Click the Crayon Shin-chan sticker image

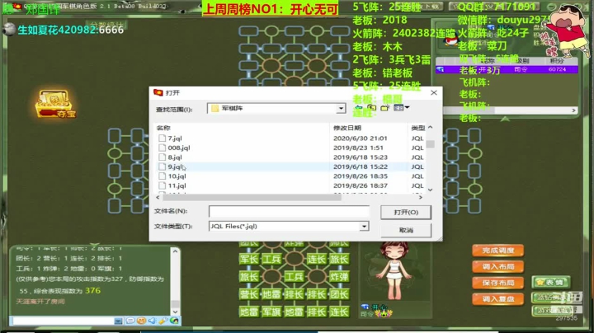coord(568,31)
